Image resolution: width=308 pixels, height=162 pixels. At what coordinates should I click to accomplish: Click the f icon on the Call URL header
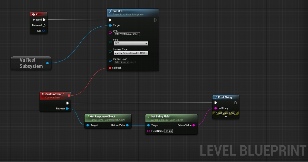pos(111,11)
